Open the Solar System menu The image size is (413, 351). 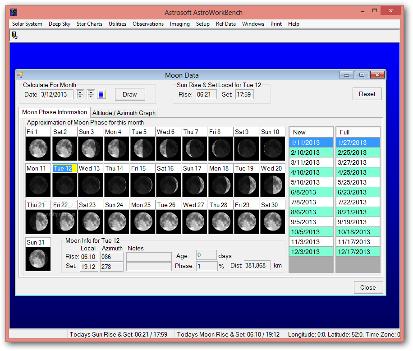27,24
